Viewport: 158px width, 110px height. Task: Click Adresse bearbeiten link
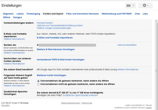click(x=127, y=45)
